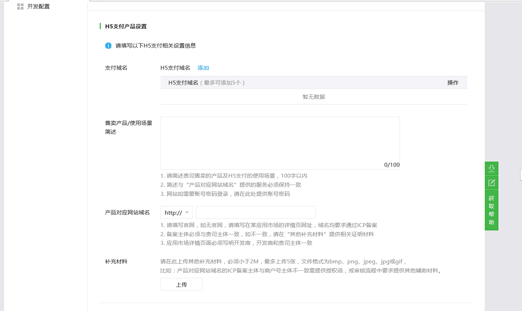Image resolution: width=522 pixels, height=311 pixels.
Task: Click the blue info icon above the form
Action: coord(108,45)
